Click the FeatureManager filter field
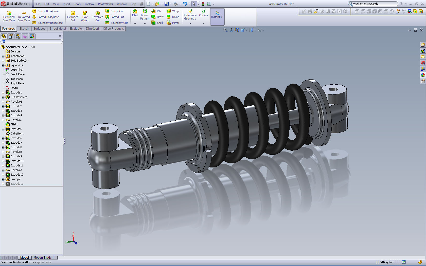Viewport: 426px width, 266px height. point(32,42)
